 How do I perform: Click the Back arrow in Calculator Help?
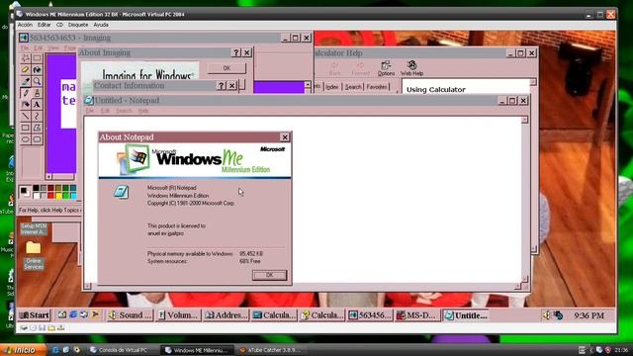coord(334,68)
